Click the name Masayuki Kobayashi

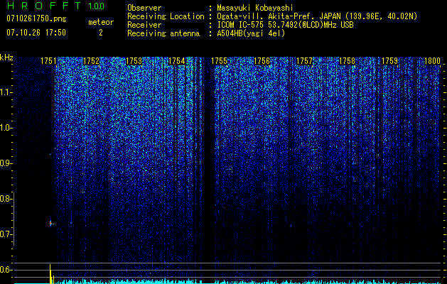[254, 8]
